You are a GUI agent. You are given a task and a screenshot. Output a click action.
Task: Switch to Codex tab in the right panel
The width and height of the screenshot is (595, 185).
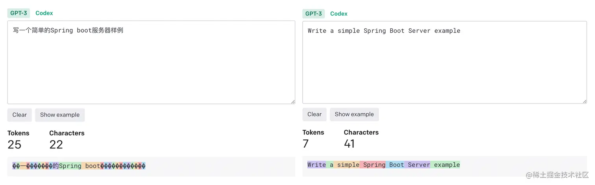click(x=339, y=14)
